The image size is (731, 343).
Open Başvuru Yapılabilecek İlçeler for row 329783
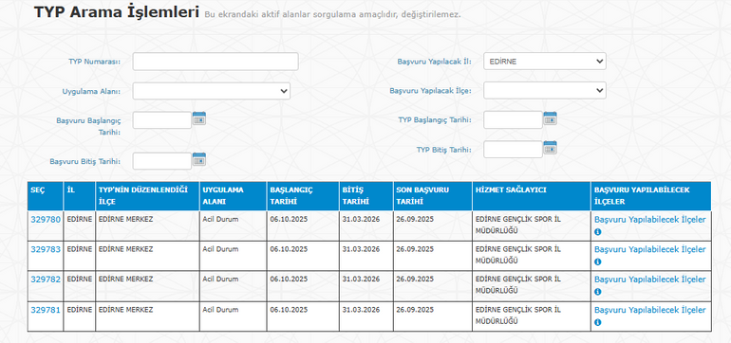coord(650,249)
